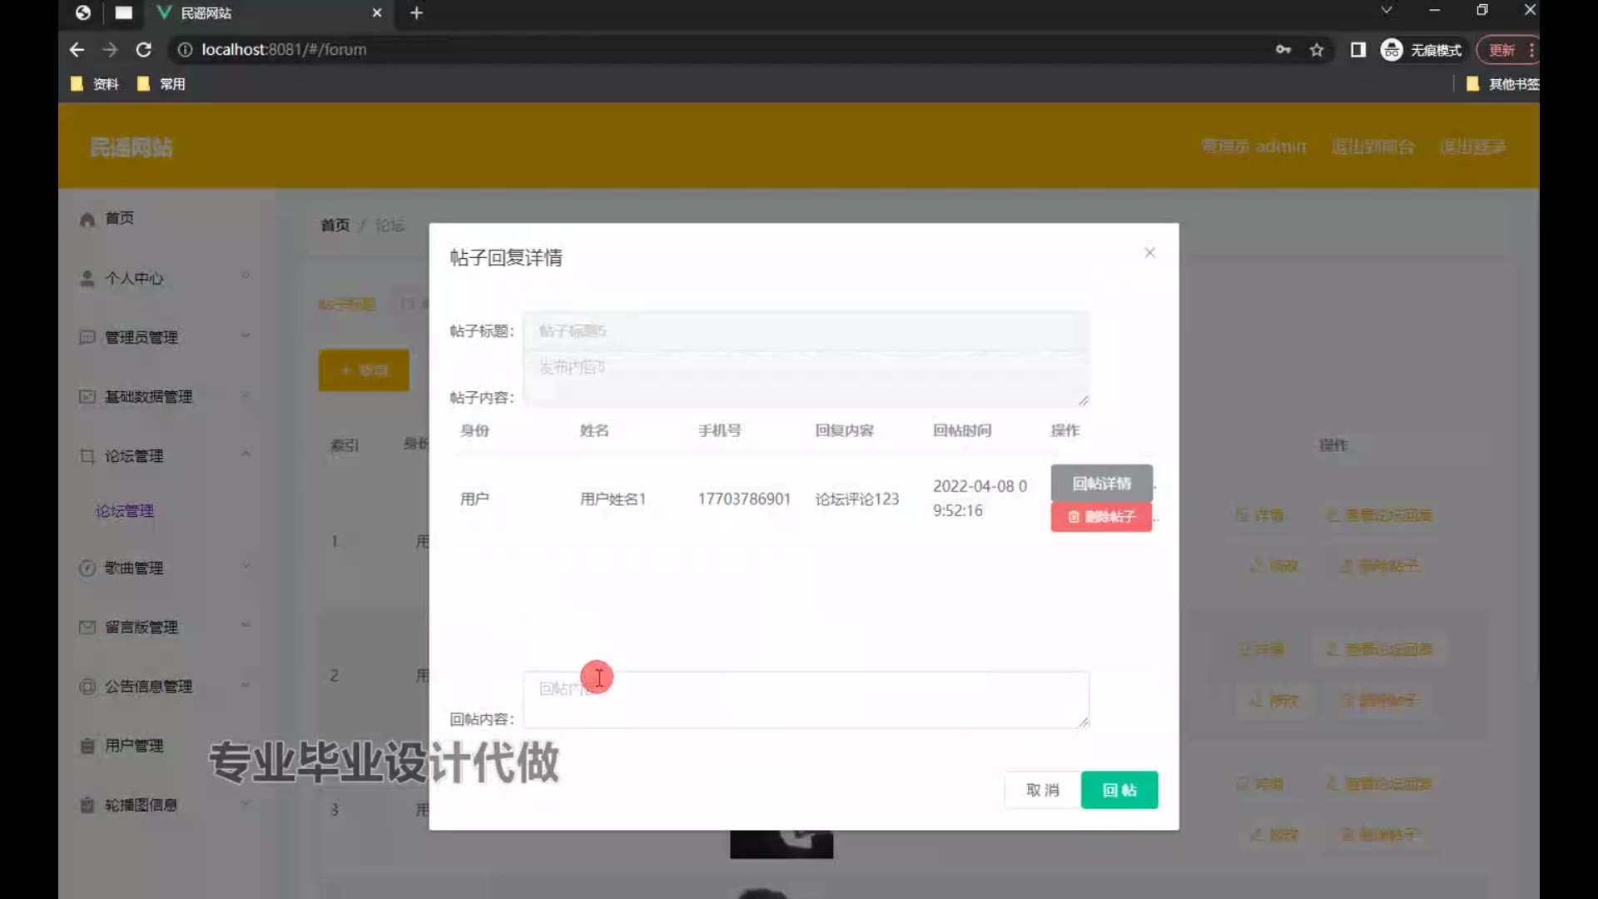Click the red 删除帖子 button
The width and height of the screenshot is (1598, 899).
(x=1101, y=517)
